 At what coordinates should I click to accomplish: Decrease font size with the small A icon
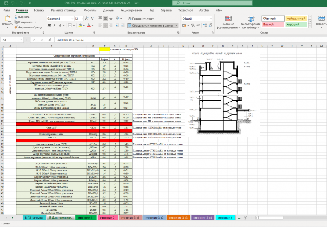[92, 19]
